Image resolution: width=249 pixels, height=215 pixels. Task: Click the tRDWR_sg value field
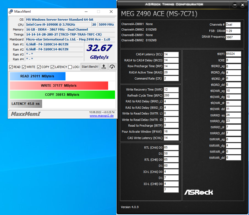pyautogui.click(x=233, y=91)
